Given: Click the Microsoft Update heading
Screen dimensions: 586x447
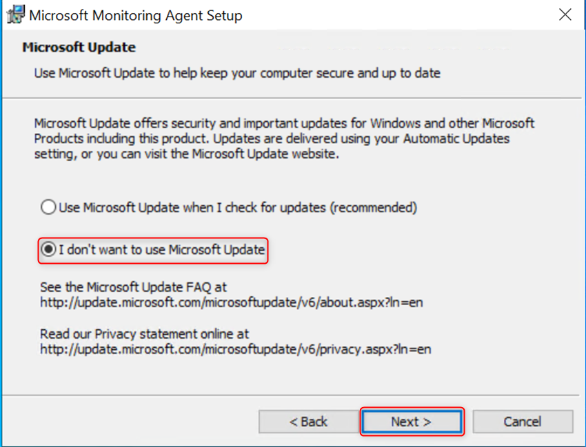Looking at the screenshot, I should tap(78, 47).
